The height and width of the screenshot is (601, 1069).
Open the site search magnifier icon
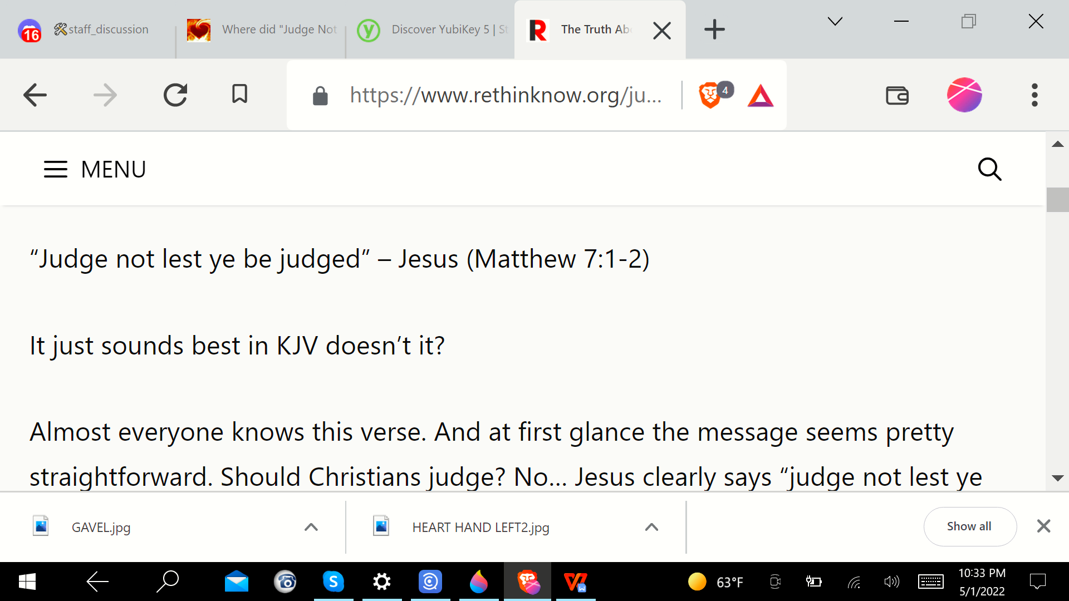[989, 169]
